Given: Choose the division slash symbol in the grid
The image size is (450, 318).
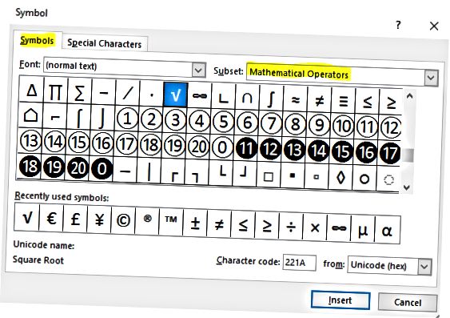Looking at the screenshot, I should [x=127, y=93].
